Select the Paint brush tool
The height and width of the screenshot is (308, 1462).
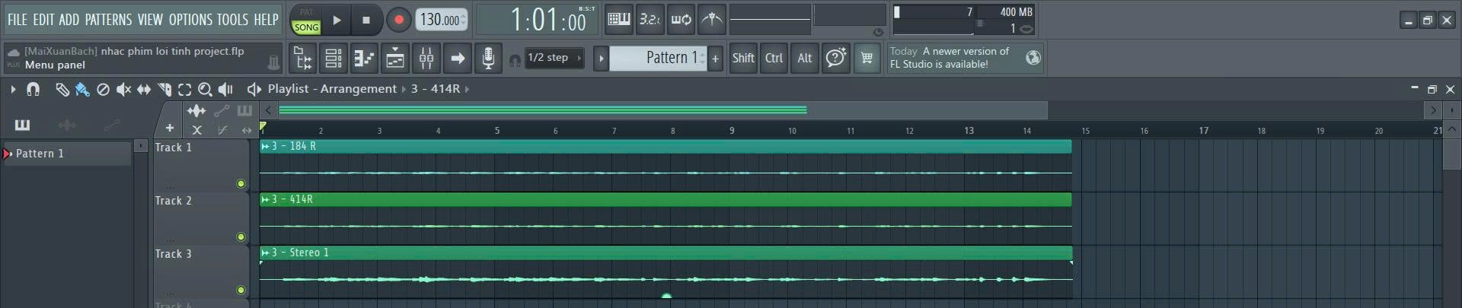82,90
